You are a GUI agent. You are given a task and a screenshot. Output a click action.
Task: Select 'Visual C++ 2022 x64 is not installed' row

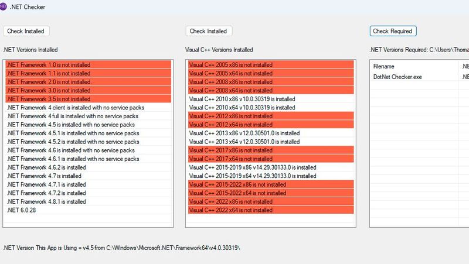271,210
